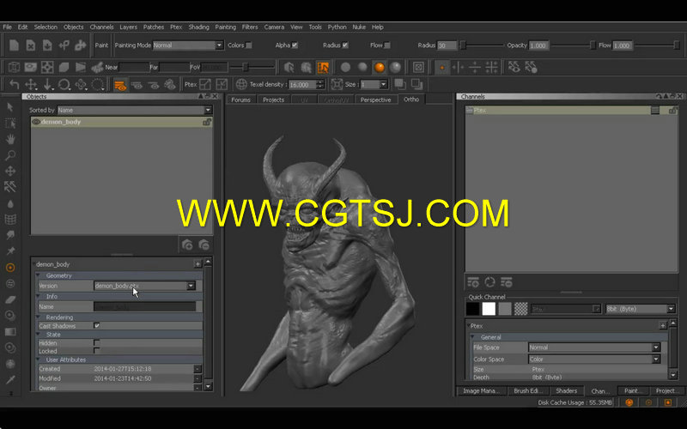Open the Size dropdown in toolbar

[374, 84]
